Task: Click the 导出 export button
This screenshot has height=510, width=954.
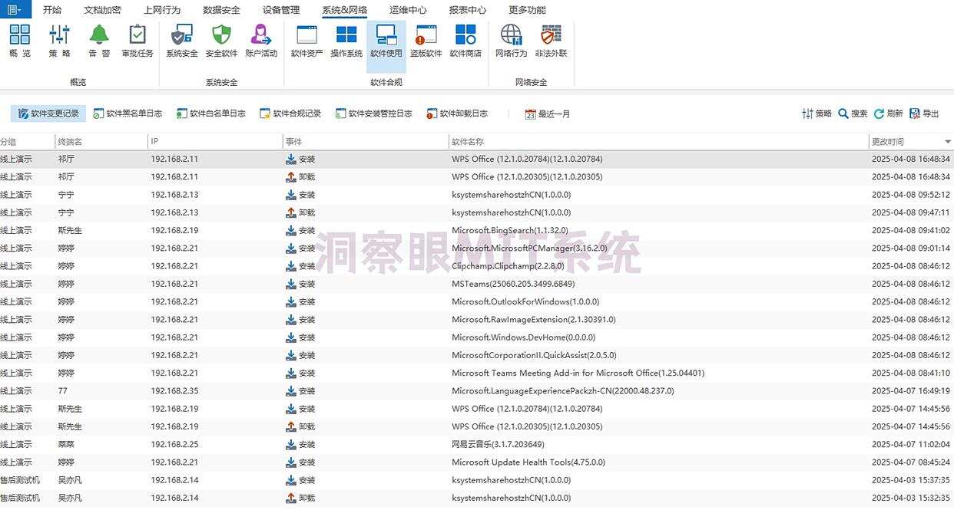Action: point(926,113)
